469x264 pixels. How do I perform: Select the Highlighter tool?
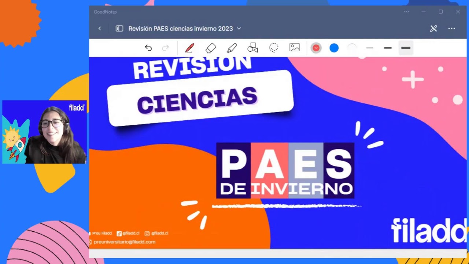click(232, 48)
